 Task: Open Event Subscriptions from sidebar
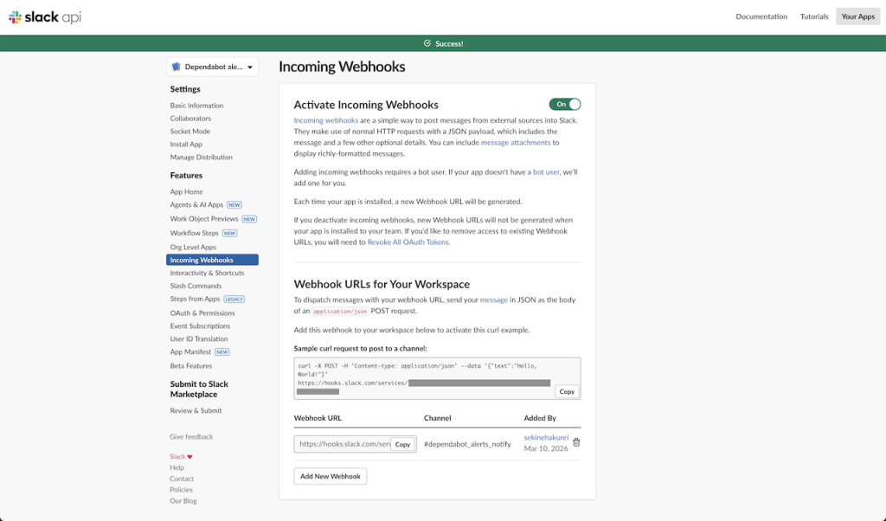tap(200, 326)
